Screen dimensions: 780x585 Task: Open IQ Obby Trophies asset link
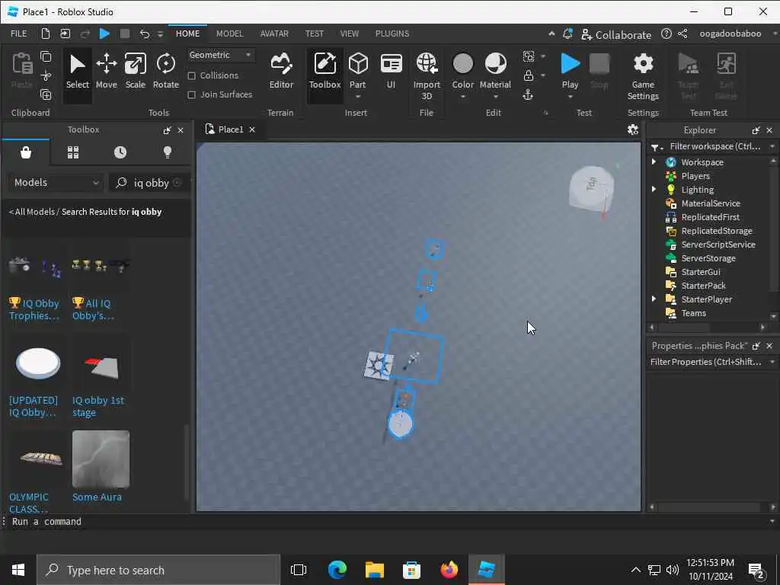(x=34, y=309)
